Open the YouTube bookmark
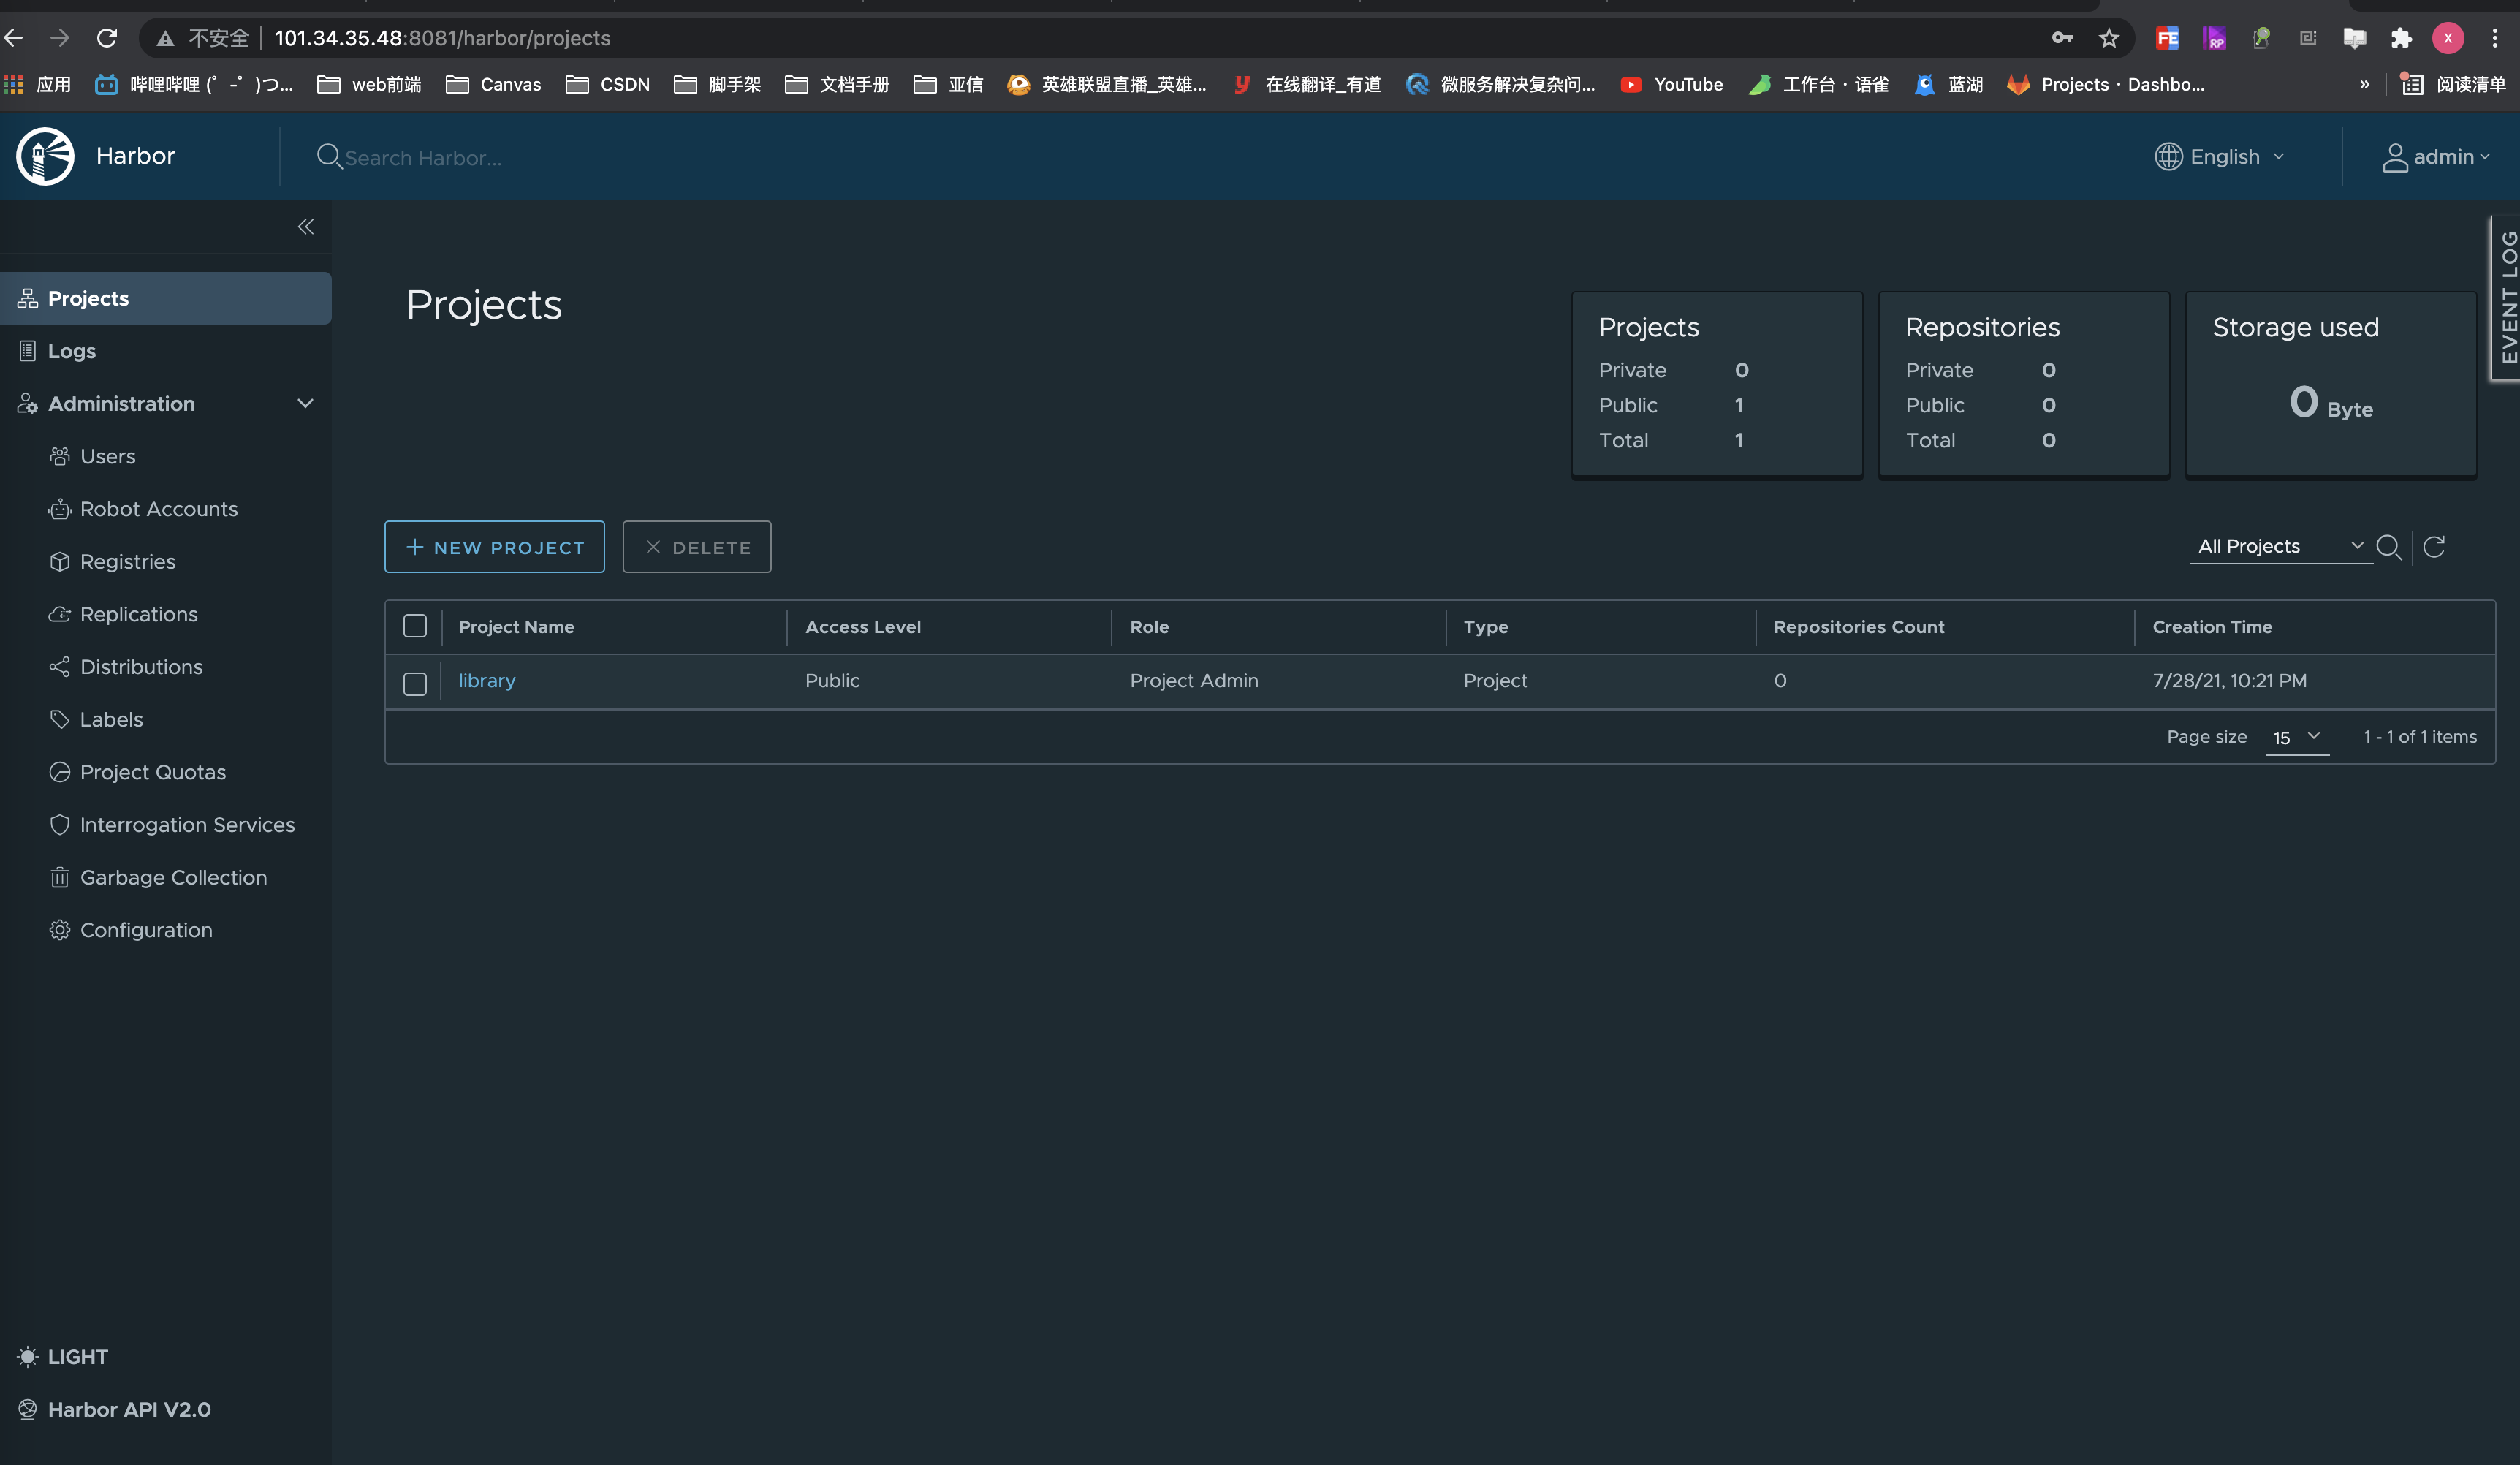This screenshot has width=2520, height=1465. 1672,84
